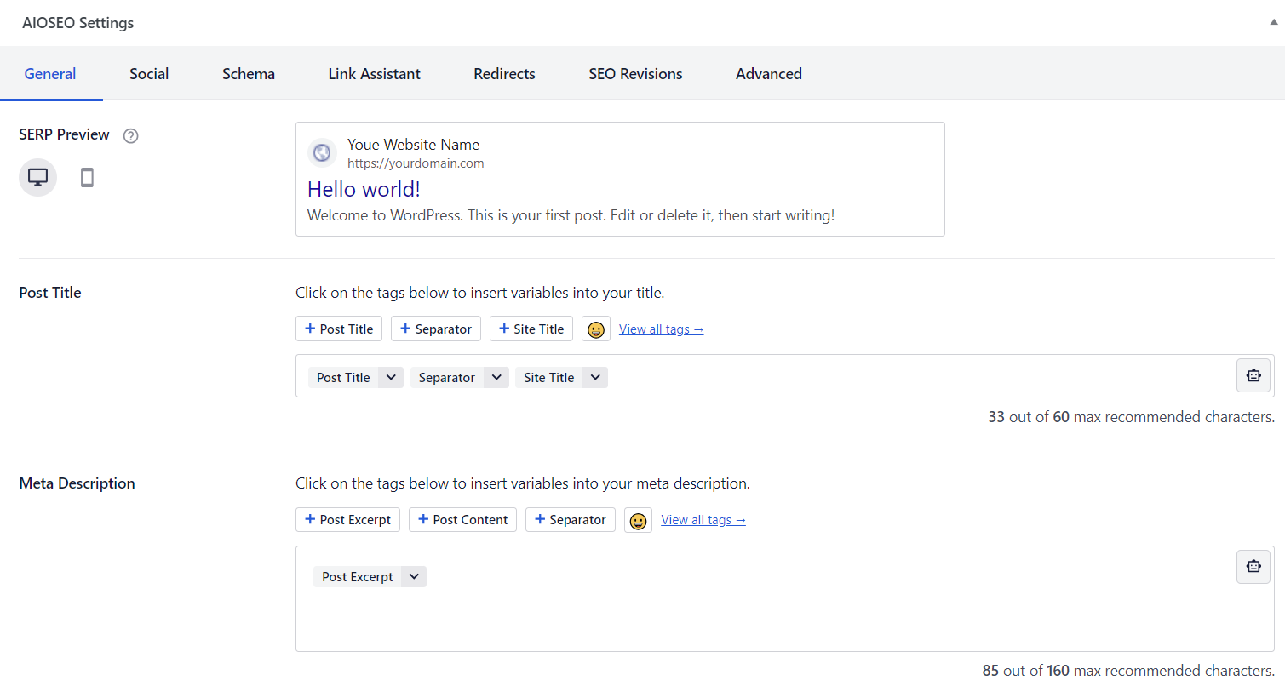Open the Separator tag dropdown

[x=496, y=377]
